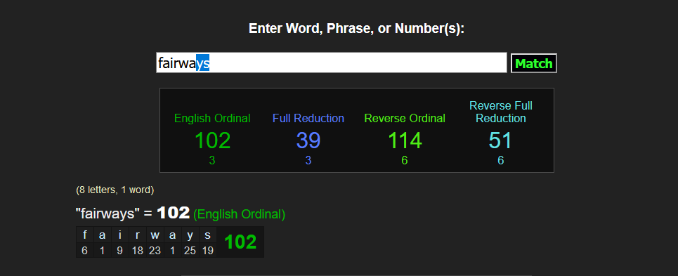This screenshot has width=678, height=276.
Task: Click the digit 6 under Reverse Full Reduction 51
Action: pos(501,161)
